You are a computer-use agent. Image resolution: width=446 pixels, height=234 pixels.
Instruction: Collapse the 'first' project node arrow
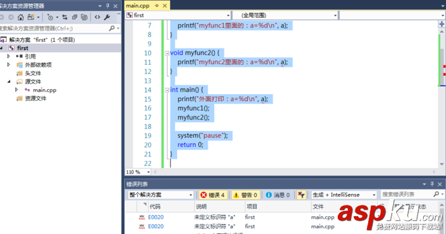click(1, 48)
